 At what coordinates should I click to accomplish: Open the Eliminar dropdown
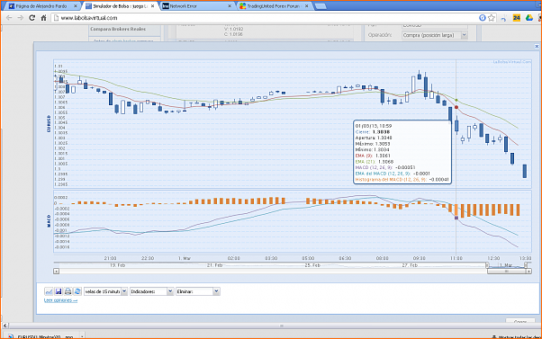[x=198, y=291]
